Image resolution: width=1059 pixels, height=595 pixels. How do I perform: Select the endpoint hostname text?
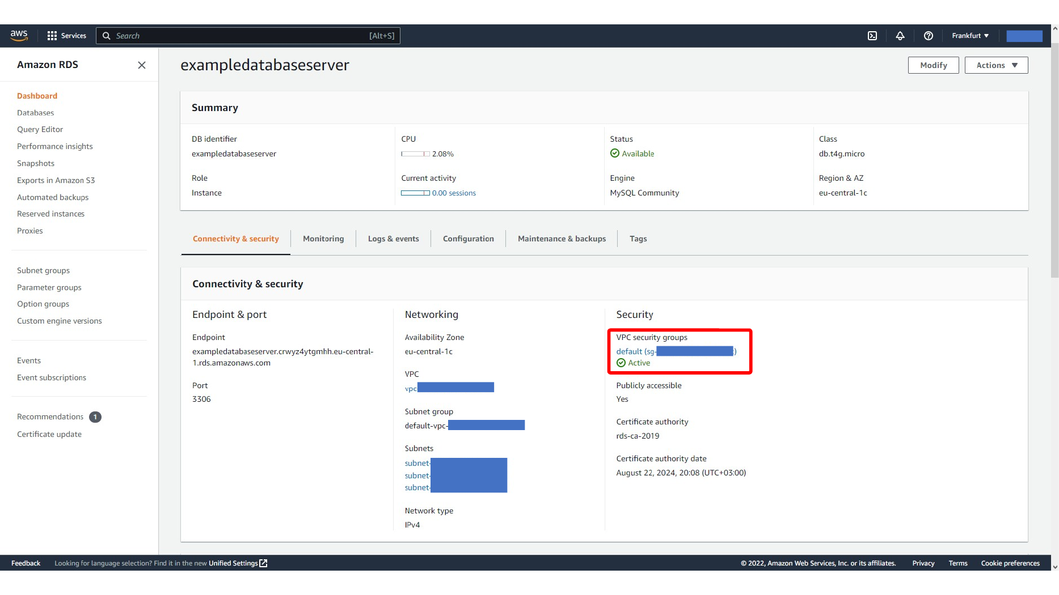pos(283,357)
